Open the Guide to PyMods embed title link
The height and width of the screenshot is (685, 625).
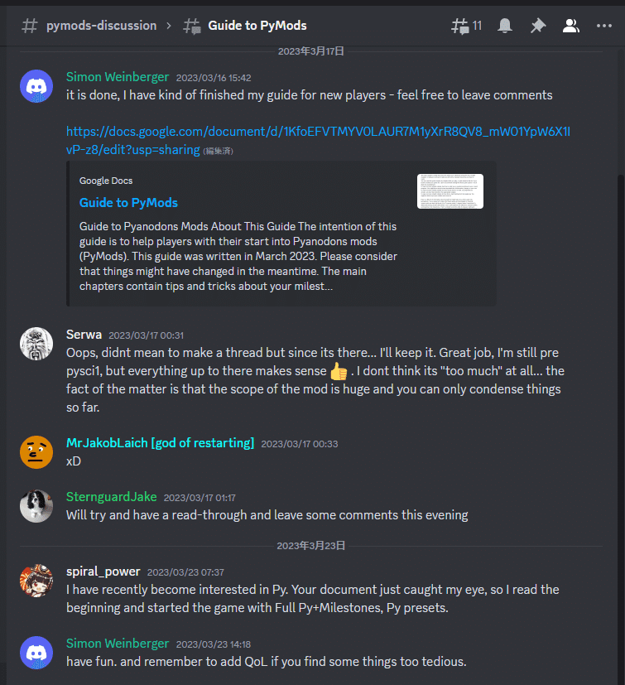128,203
